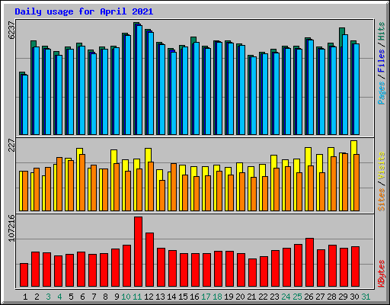Screen dimensions: 390x305
Task: Click day label 9 on the x-axis
Action: pyautogui.click(x=117, y=297)
